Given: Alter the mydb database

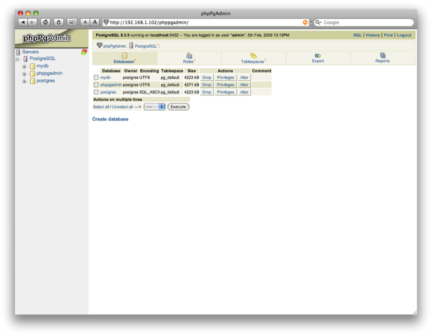Looking at the screenshot, I should coord(245,78).
